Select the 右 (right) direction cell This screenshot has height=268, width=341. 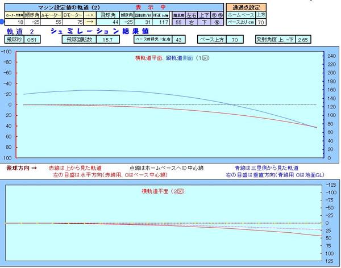point(193,22)
